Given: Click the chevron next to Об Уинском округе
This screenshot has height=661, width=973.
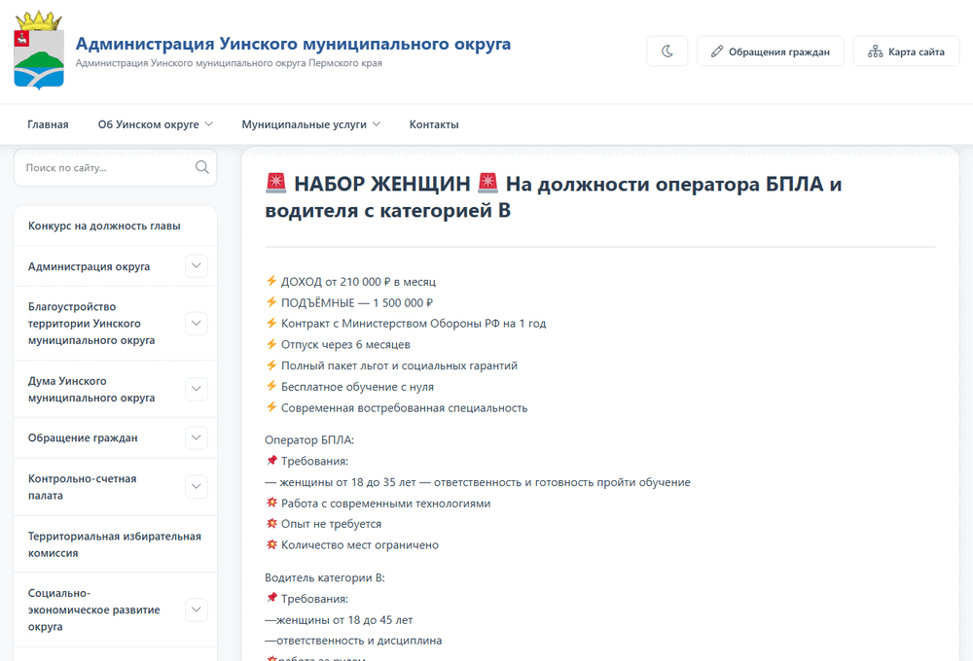Looking at the screenshot, I should click(x=208, y=124).
